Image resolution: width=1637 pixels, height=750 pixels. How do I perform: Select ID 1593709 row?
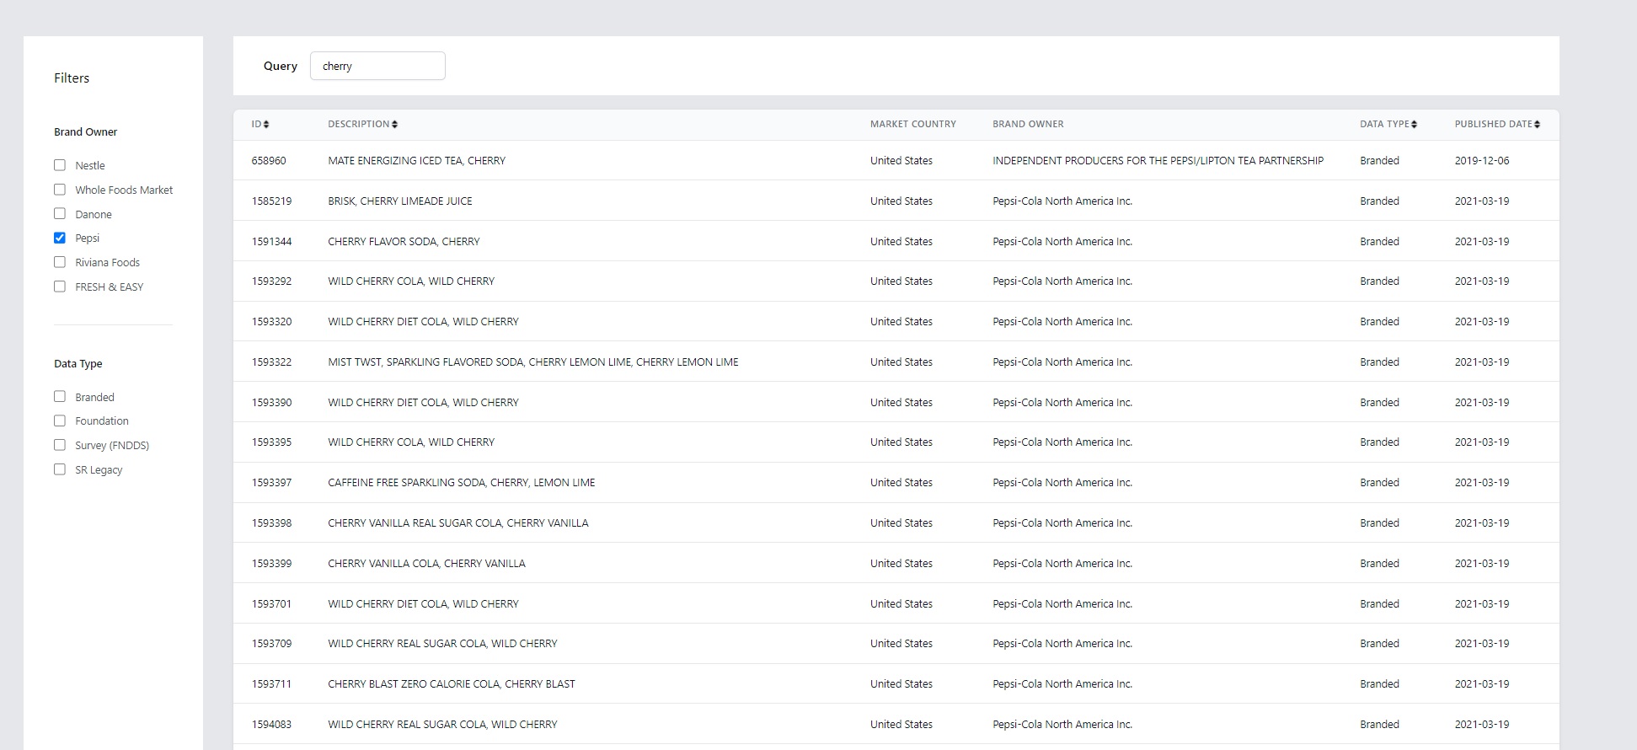coord(896,644)
